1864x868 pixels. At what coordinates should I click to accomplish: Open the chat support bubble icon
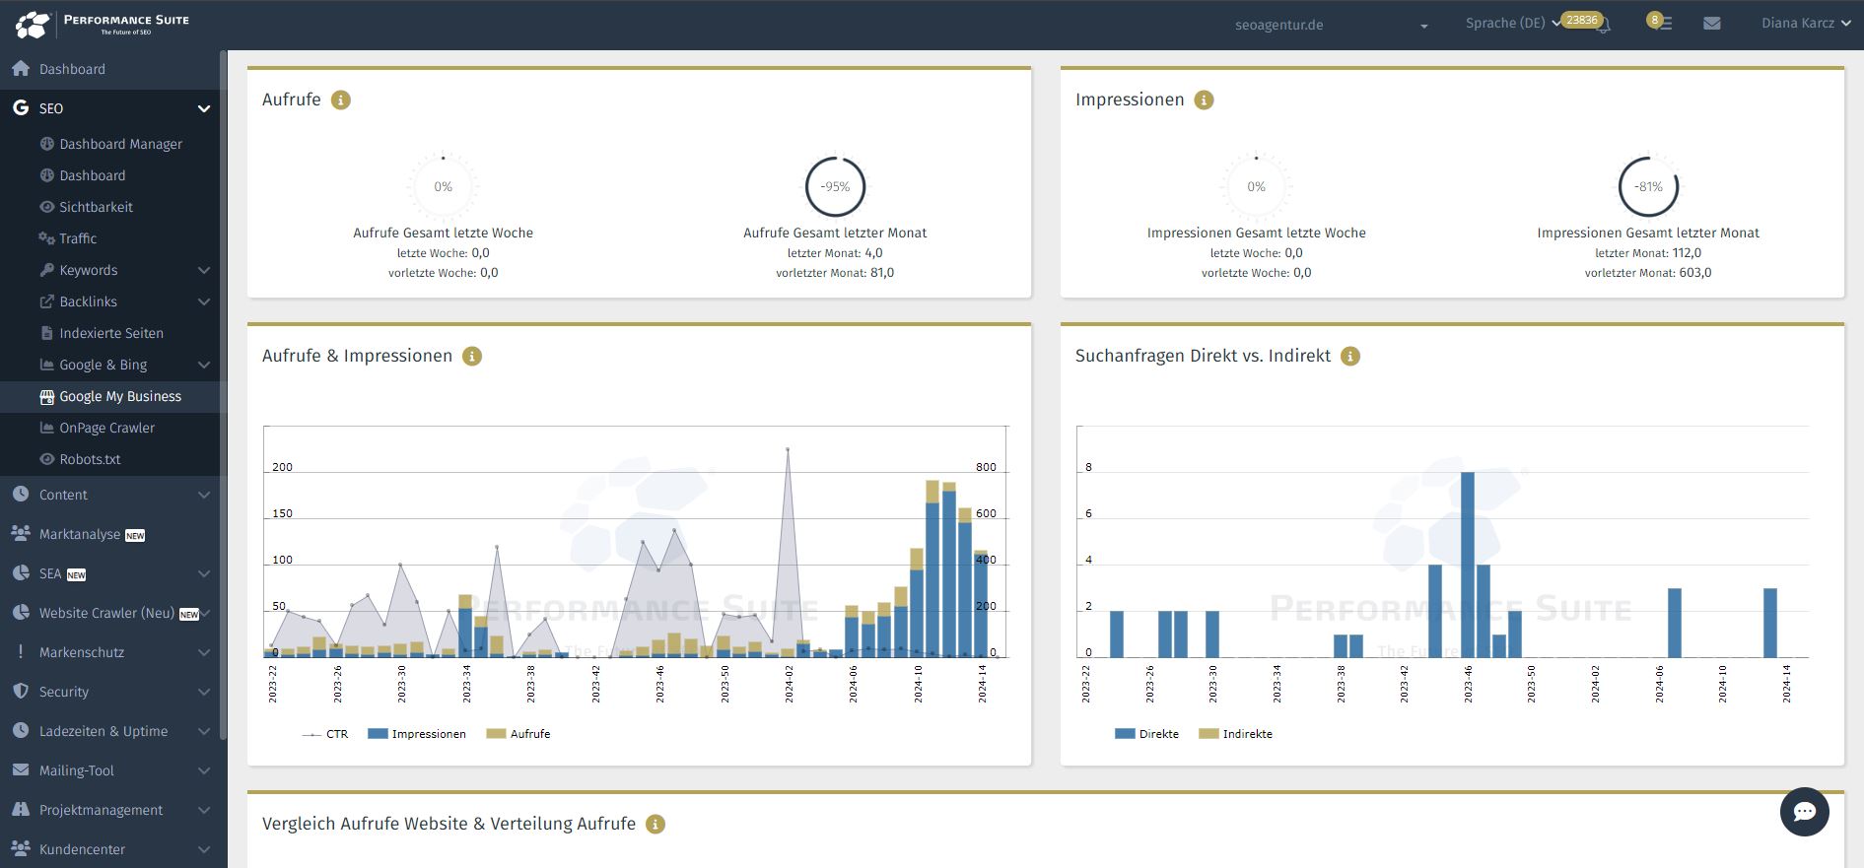pyautogui.click(x=1804, y=812)
